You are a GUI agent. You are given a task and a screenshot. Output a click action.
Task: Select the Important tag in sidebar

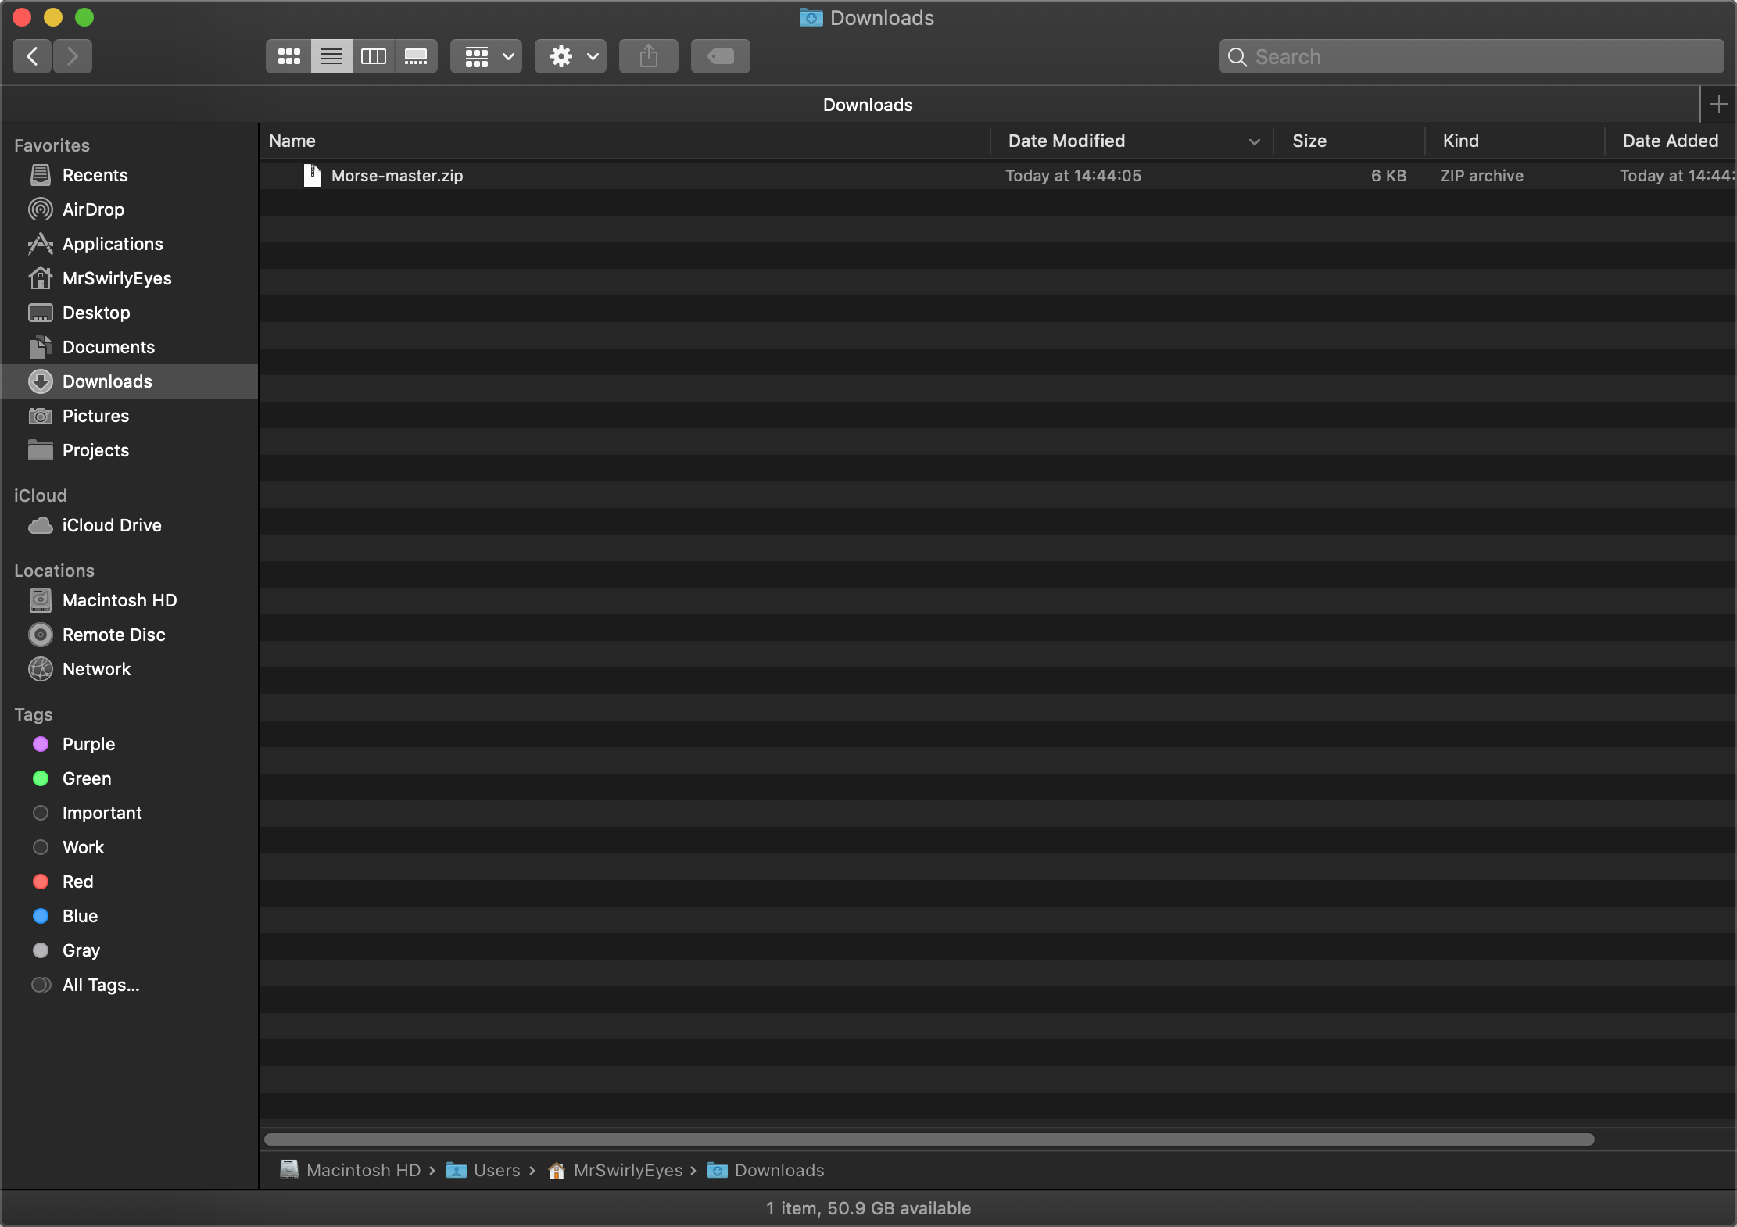pos(102,813)
